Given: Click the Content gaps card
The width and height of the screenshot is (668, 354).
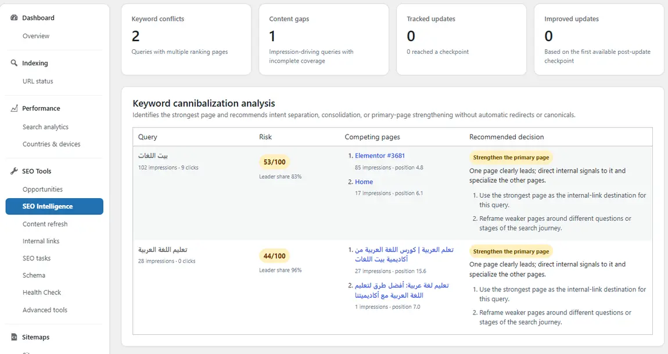Looking at the screenshot, I should pos(324,39).
